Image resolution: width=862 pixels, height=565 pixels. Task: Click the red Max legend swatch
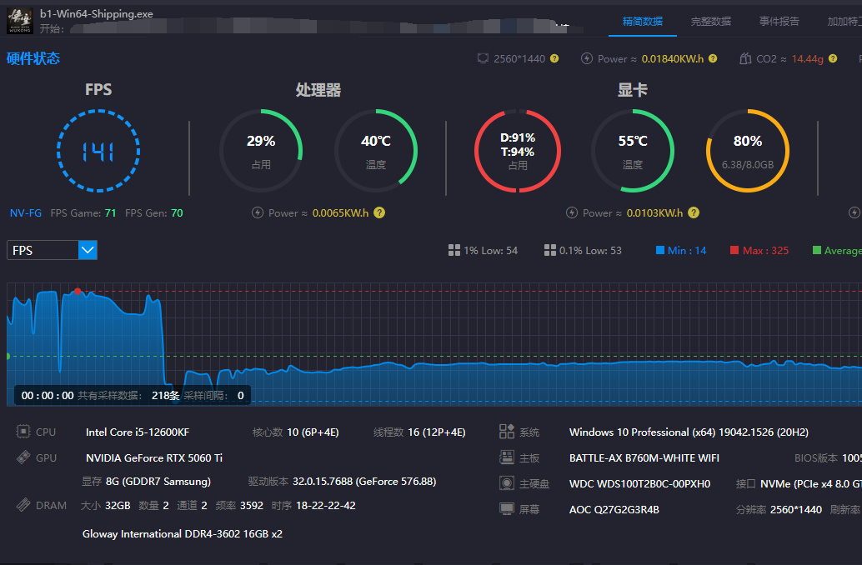[734, 251]
